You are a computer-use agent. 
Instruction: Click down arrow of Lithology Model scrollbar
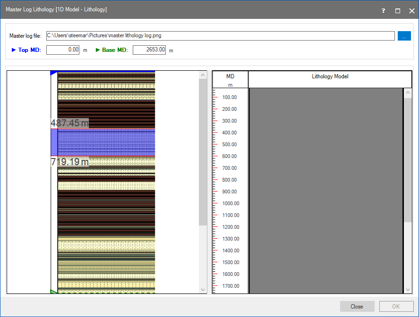pos(407,289)
